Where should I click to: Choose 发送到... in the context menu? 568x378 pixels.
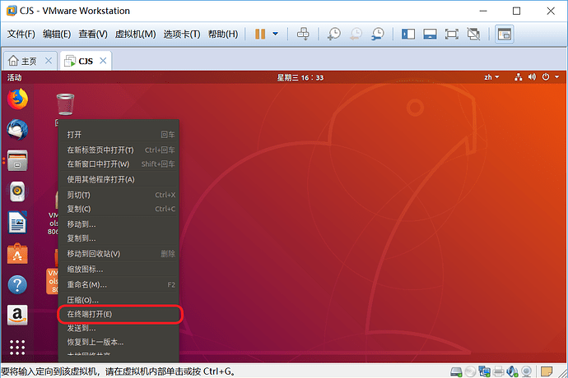pyautogui.click(x=119, y=328)
